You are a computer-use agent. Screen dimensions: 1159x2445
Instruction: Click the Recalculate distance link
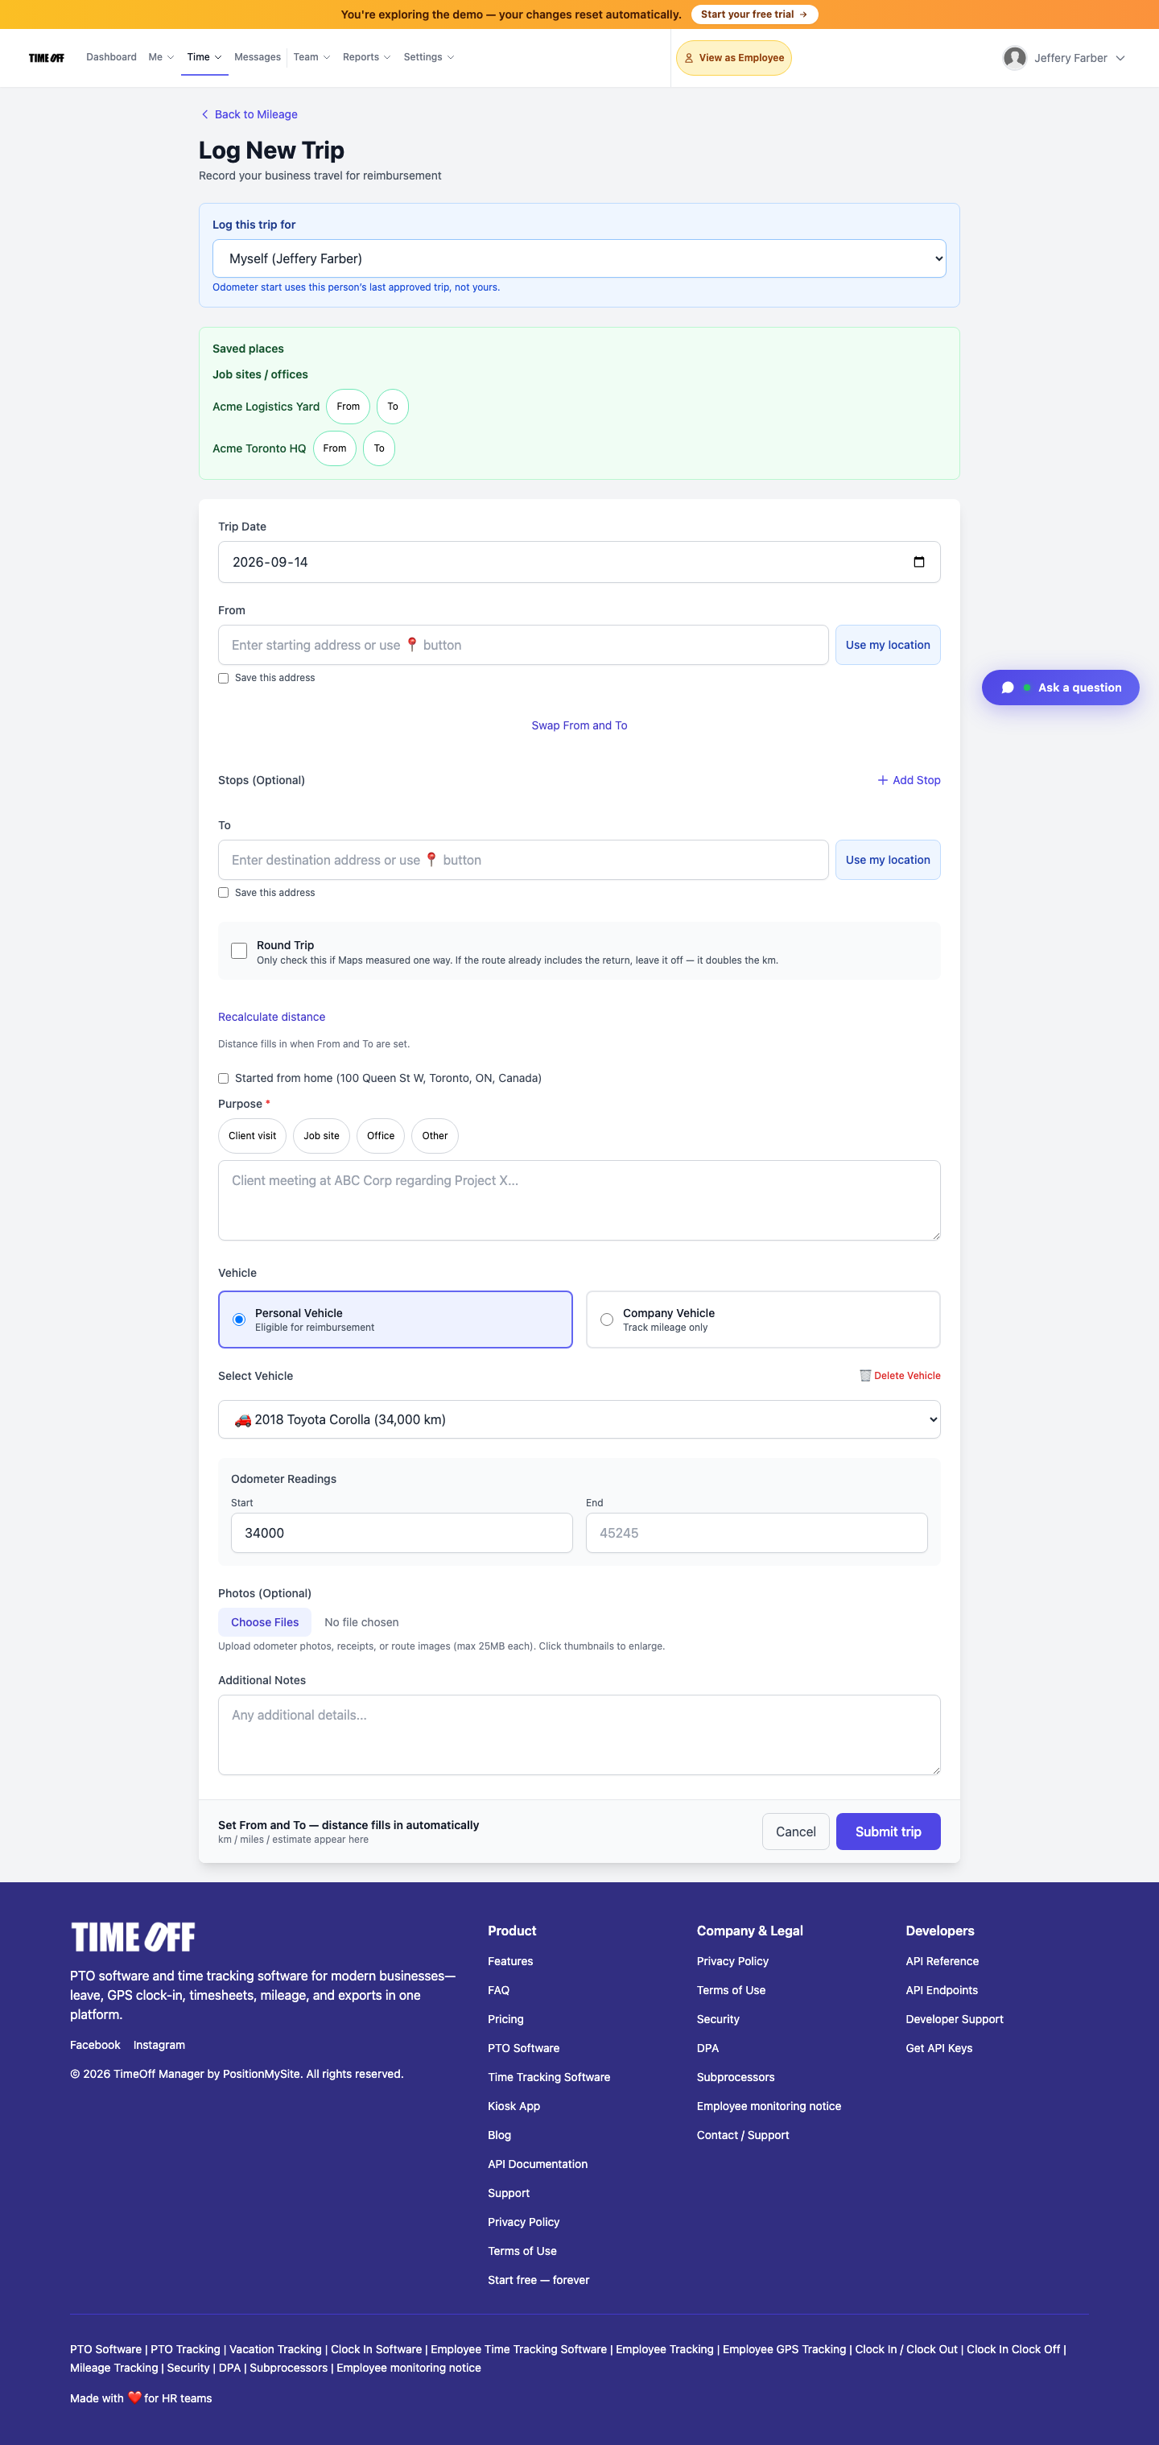271,1017
